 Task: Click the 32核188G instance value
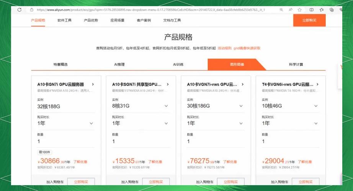point(49,107)
